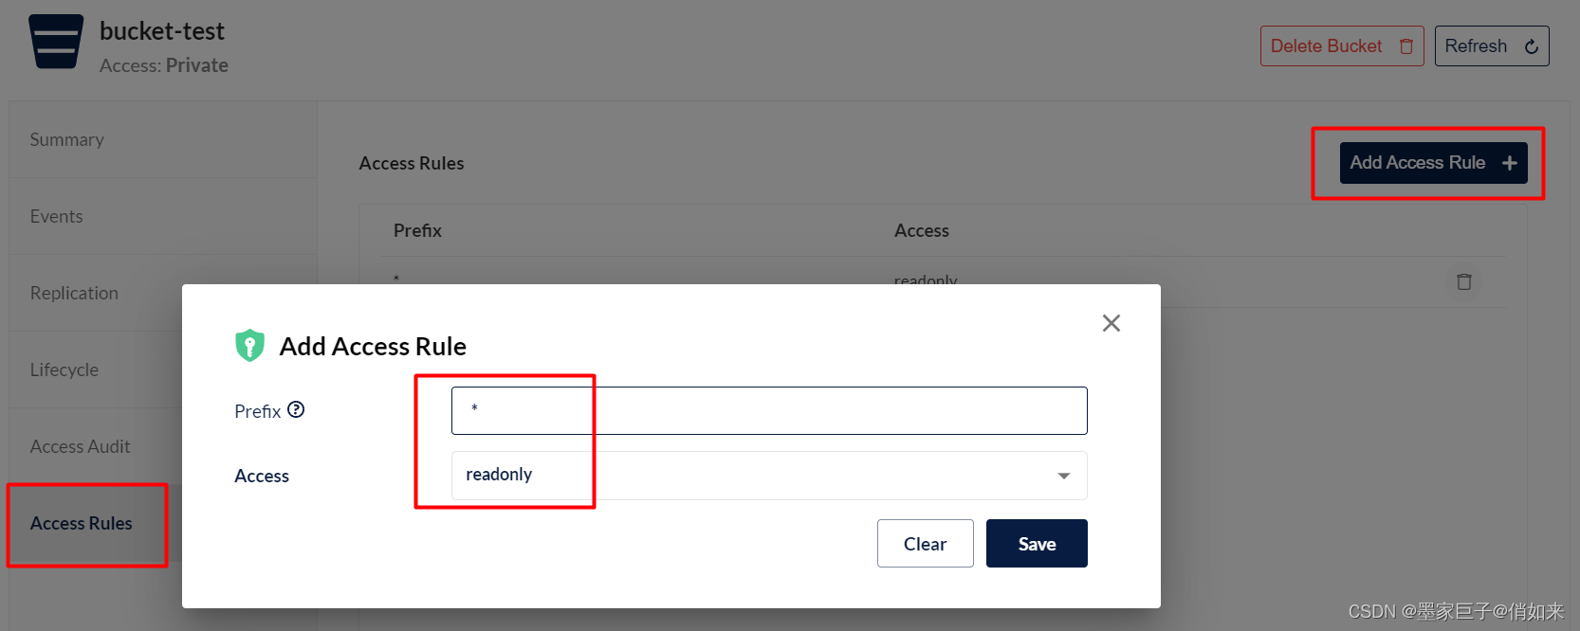Click the Prefix help question mark icon

pos(296,410)
